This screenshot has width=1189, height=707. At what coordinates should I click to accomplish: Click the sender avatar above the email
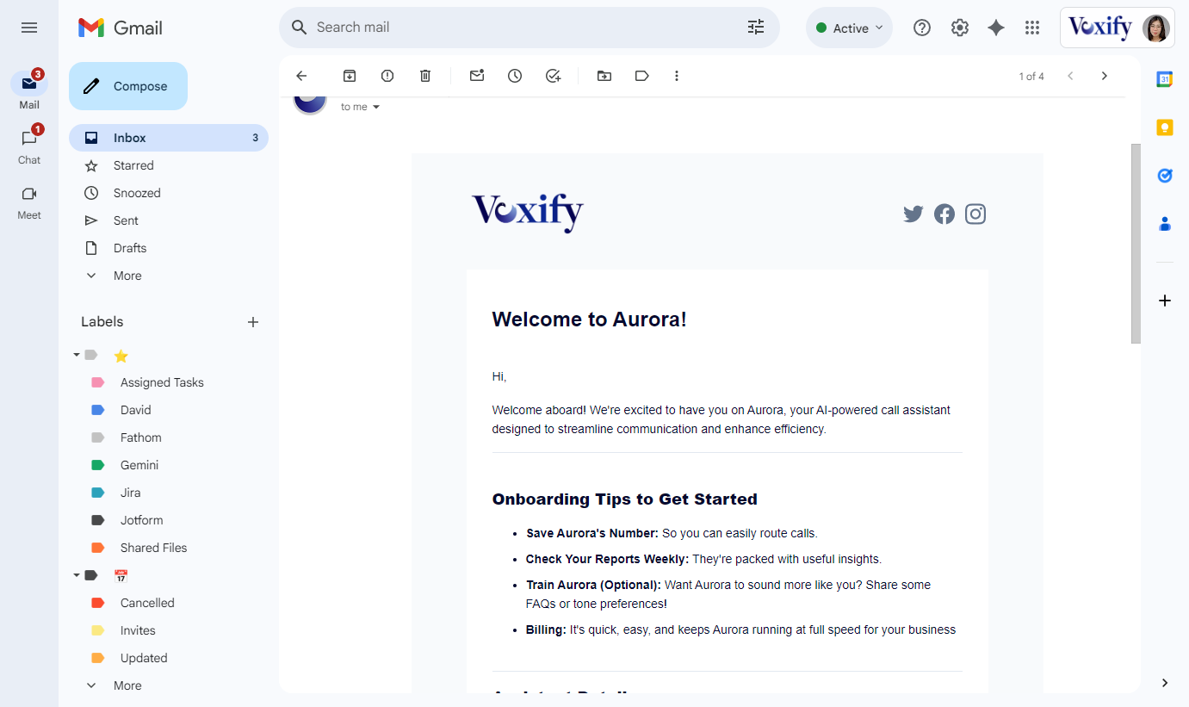tap(310, 105)
